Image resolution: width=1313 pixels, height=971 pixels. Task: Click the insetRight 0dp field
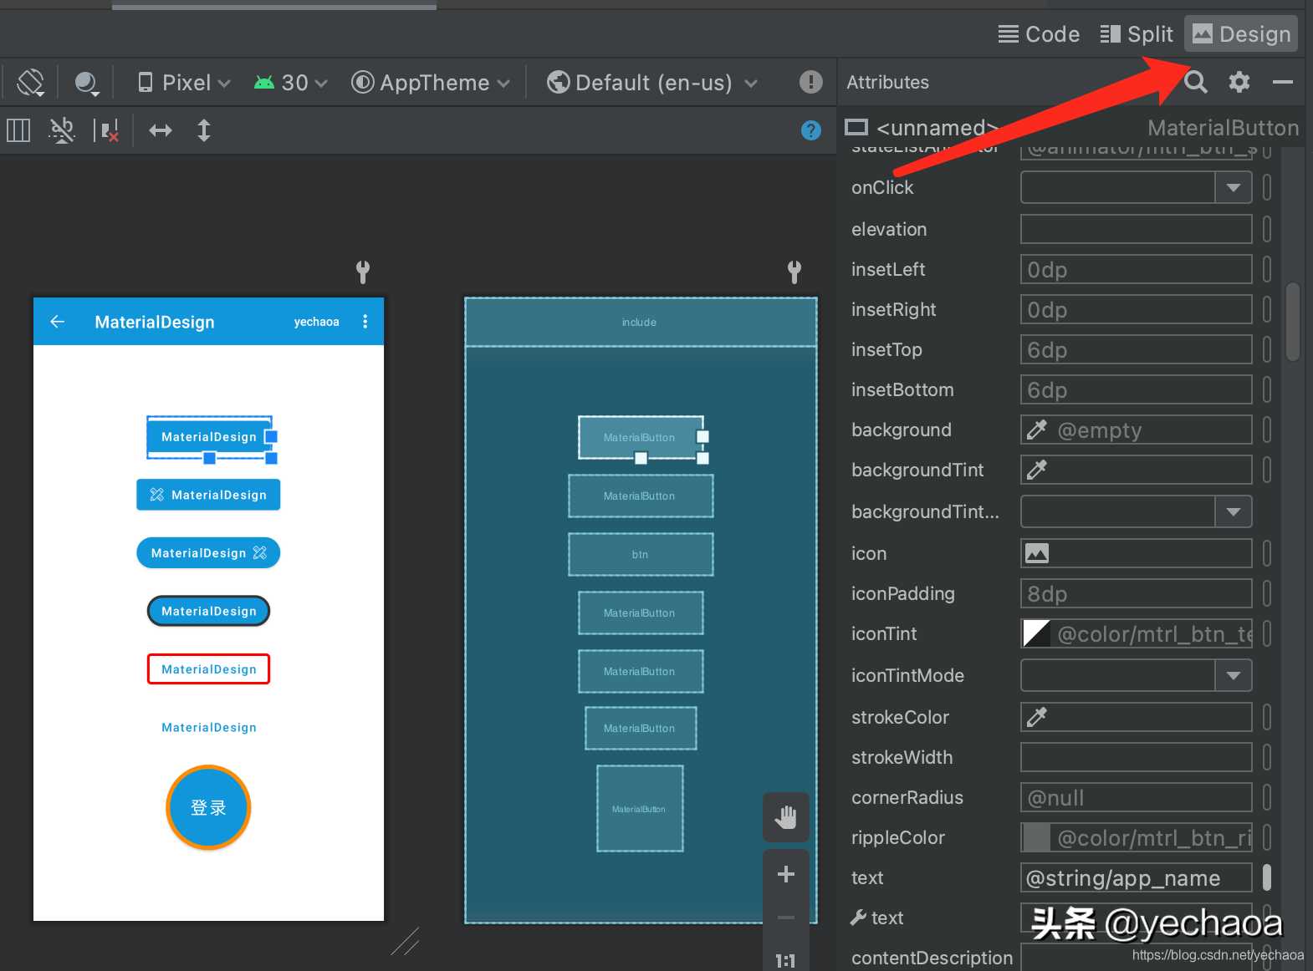point(1136,310)
